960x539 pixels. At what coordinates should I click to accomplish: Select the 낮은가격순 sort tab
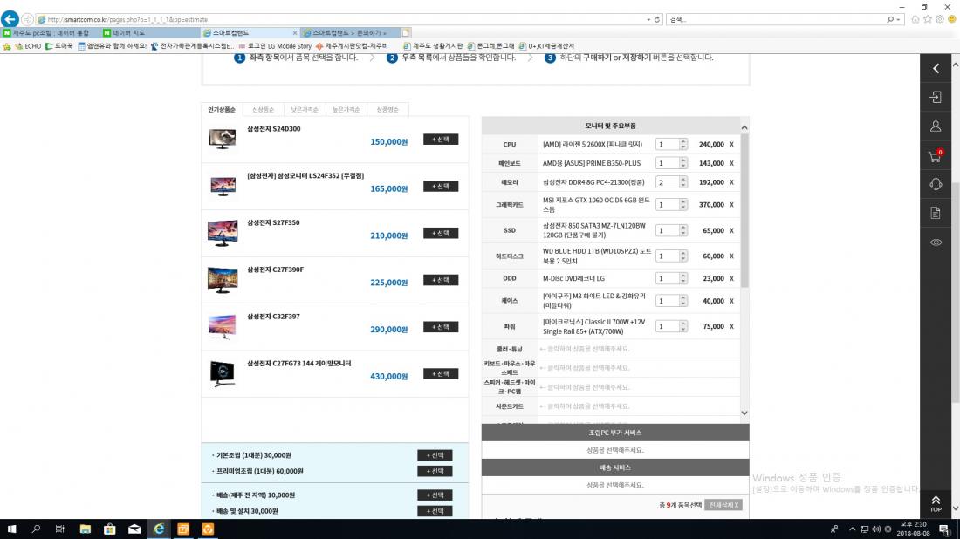[305, 110]
